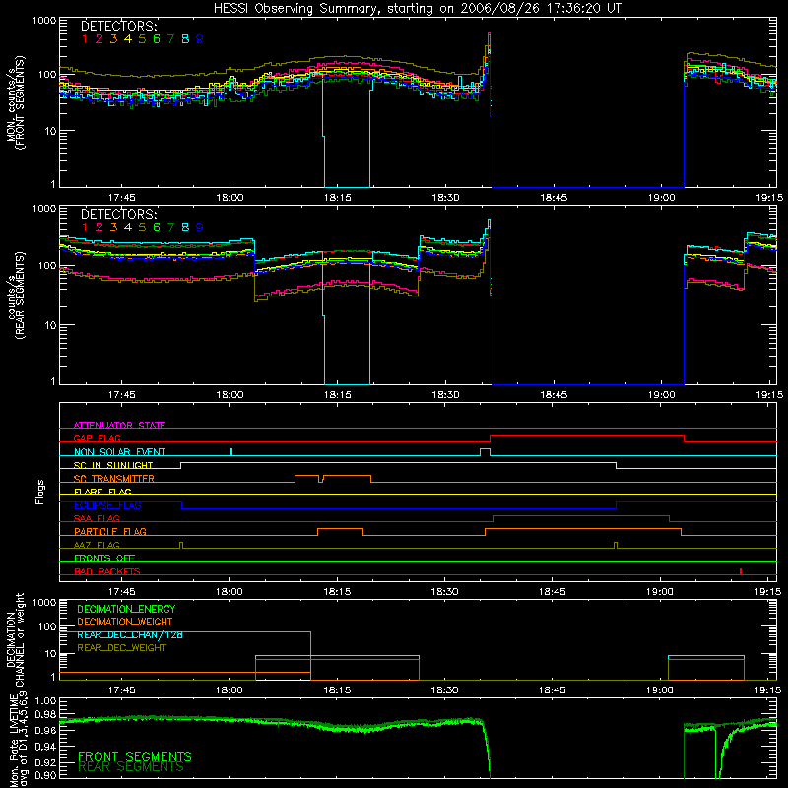Click the bad packets spike marker near 19:11

tap(741, 571)
